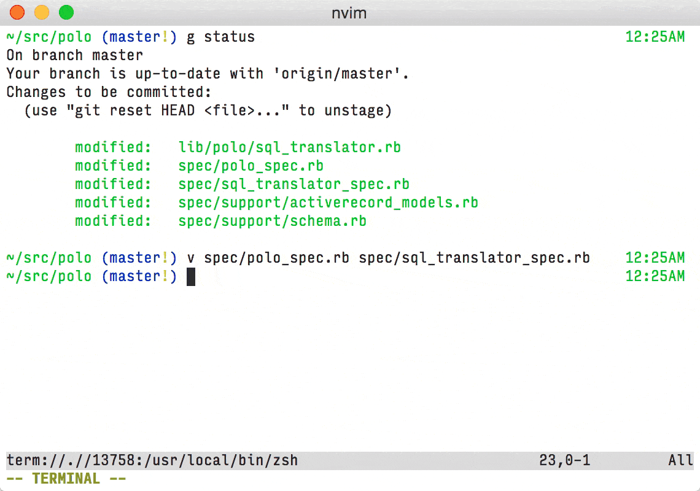Click the 'All' scroll indicator in status line
700x491 pixels.
(x=680, y=460)
